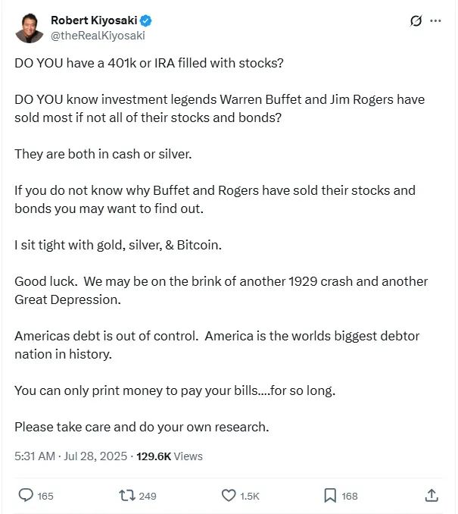Screen dimensions: 458x514
Task: Toggle the heart Like icon
Action: [229, 495]
